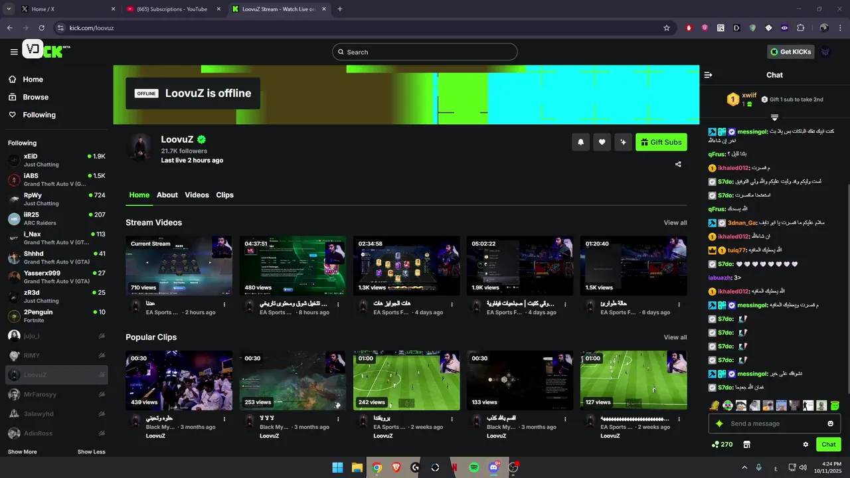Image resolution: width=850 pixels, height=478 pixels.
Task: Click the green Chat send button
Action: pos(829,445)
